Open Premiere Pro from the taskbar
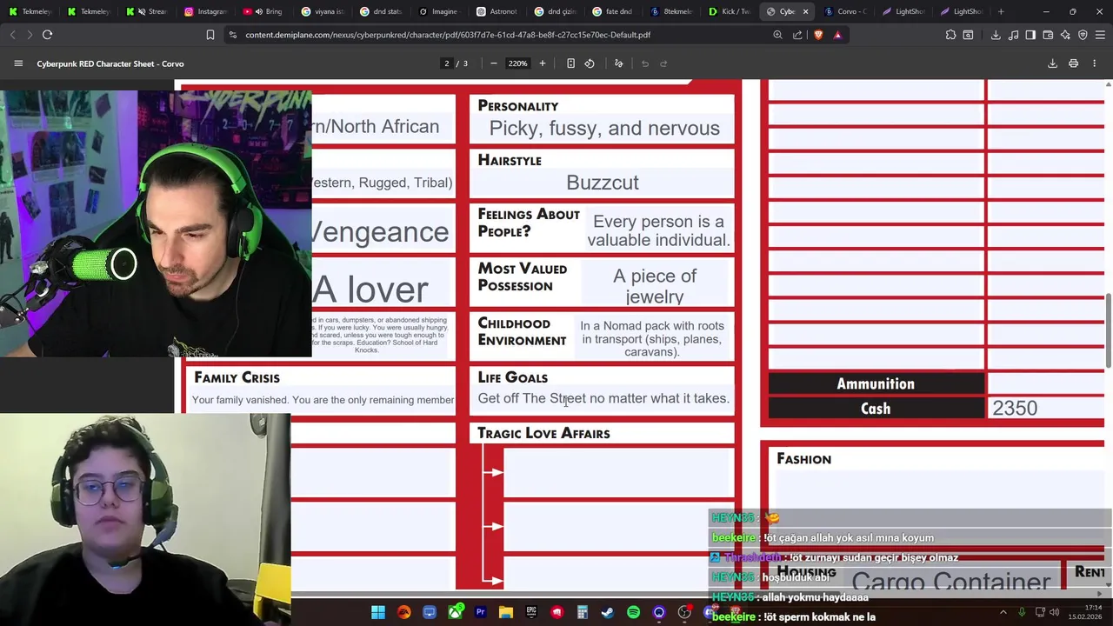Viewport: 1113px width, 626px height. tap(480, 612)
